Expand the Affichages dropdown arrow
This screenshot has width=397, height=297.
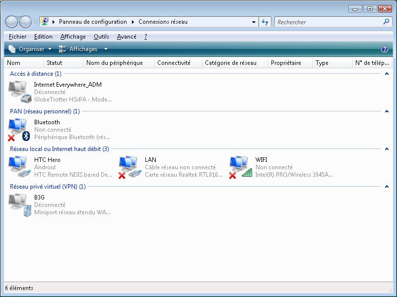coord(106,49)
